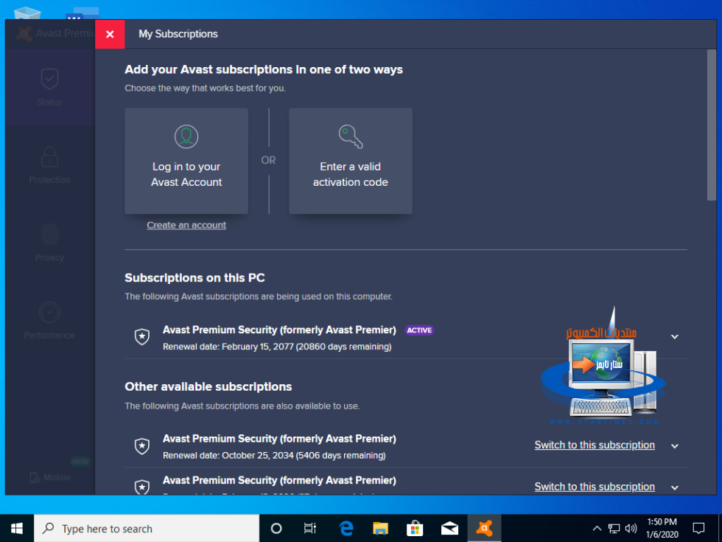Viewport: 722px width, 542px height.
Task: Click shield icon of the active subscription
Action: pos(141,337)
